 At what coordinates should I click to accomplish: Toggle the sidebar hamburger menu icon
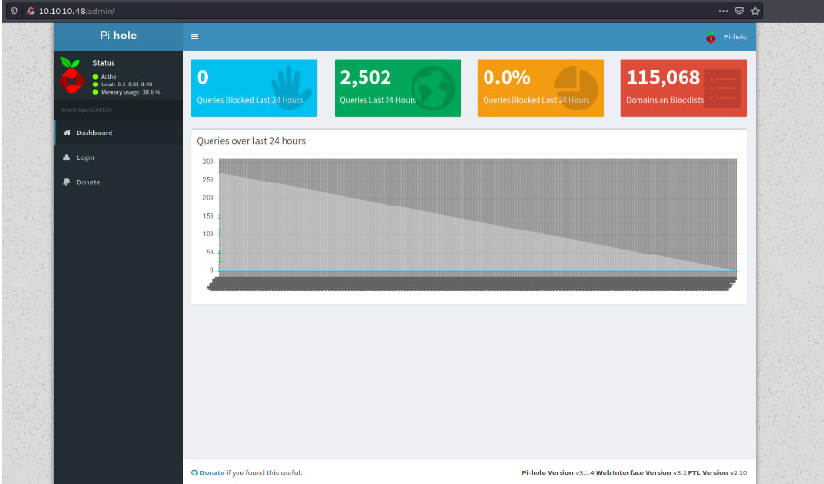click(x=194, y=36)
